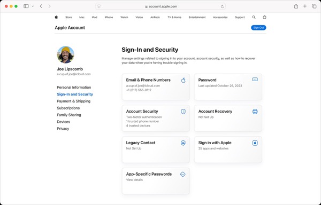
Task: Open the Vision menu
Action: [139, 18]
